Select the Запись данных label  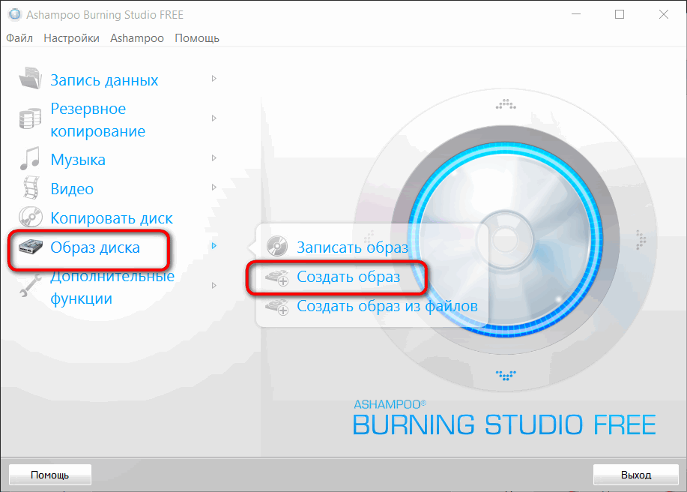(104, 80)
